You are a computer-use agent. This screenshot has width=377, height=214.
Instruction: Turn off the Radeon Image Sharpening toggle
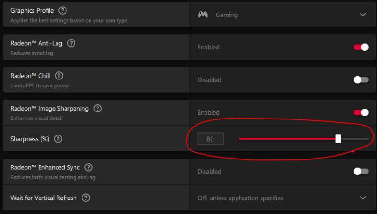361,112
